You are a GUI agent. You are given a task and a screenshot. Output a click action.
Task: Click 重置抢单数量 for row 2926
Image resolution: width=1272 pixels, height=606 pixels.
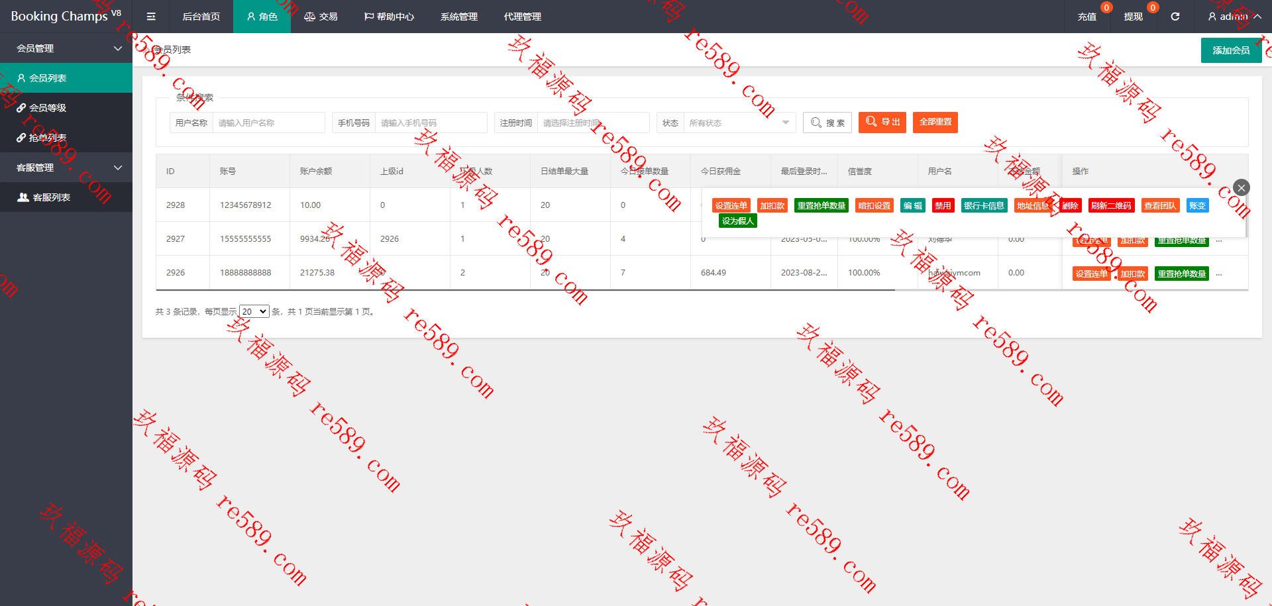(x=1182, y=274)
